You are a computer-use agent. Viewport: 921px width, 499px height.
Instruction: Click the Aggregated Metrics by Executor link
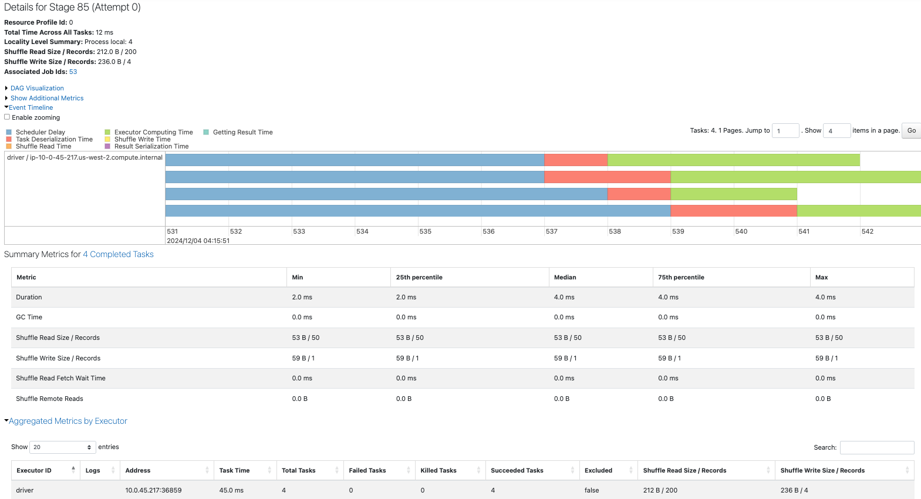click(x=68, y=421)
